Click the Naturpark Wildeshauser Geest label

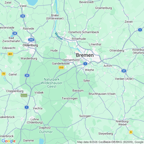point(52,83)
